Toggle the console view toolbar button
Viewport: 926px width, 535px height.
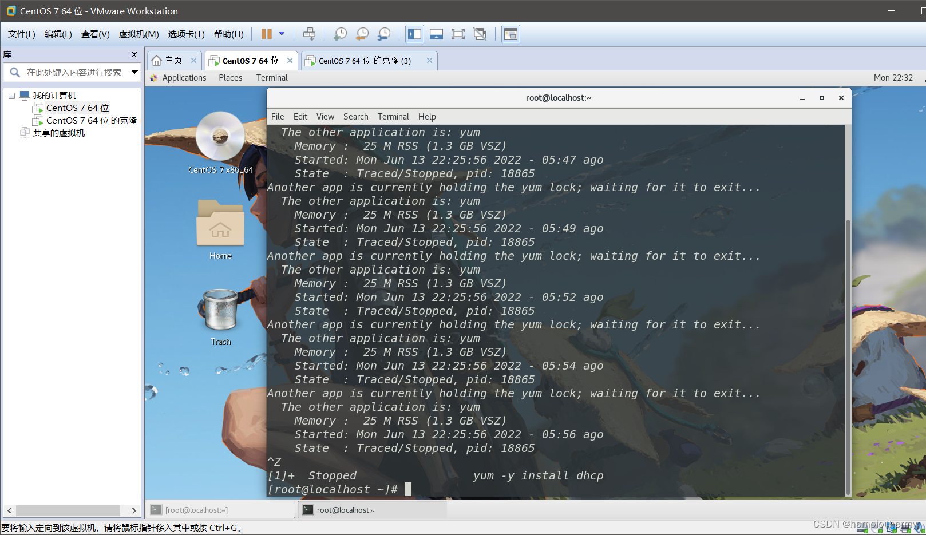(x=511, y=34)
